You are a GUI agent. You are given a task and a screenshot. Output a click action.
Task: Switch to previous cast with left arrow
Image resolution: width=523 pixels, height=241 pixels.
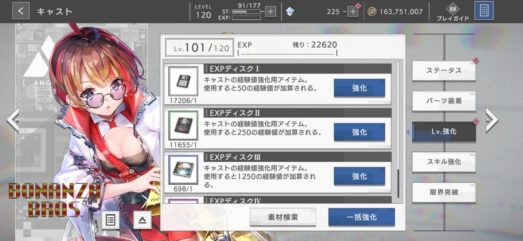[12, 120]
